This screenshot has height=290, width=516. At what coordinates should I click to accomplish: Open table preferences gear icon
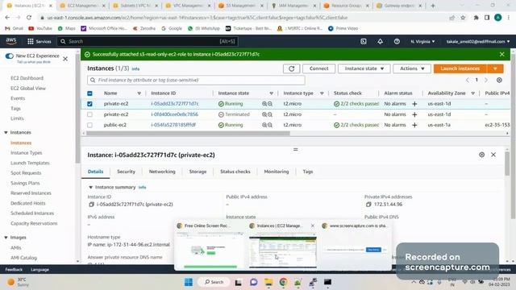coord(499,80)
